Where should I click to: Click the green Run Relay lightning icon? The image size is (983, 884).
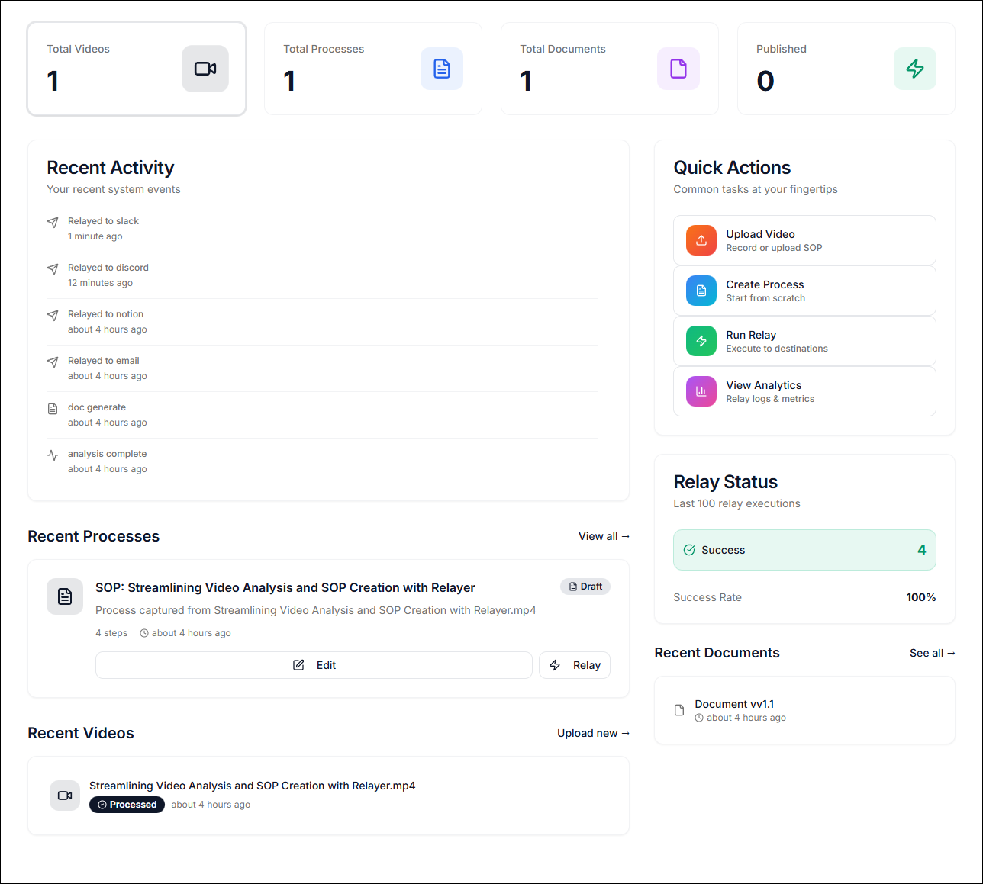click(x=701, y=340)
